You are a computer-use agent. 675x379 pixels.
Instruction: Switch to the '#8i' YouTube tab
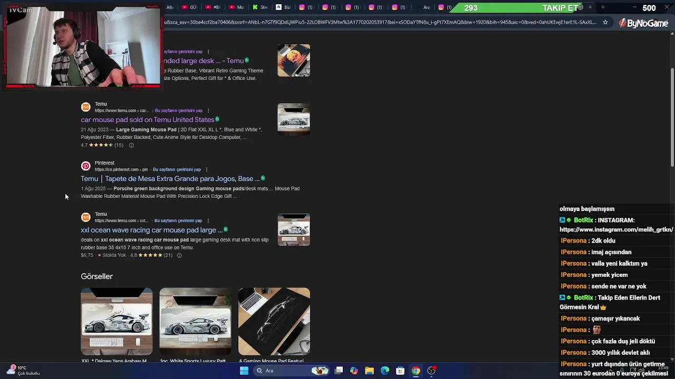click(x=213, y=7)
